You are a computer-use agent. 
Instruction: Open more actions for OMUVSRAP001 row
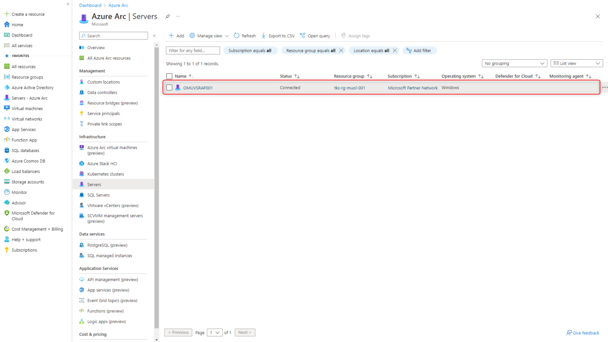coord(605,88)
